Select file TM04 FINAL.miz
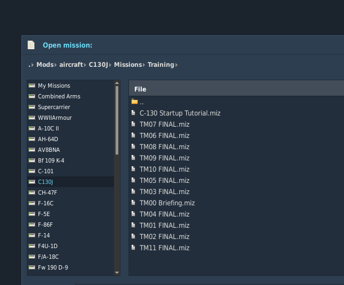344x285 pixels. [x=165, y=214]
